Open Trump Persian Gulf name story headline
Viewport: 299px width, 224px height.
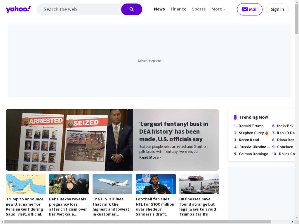(25, 207)
